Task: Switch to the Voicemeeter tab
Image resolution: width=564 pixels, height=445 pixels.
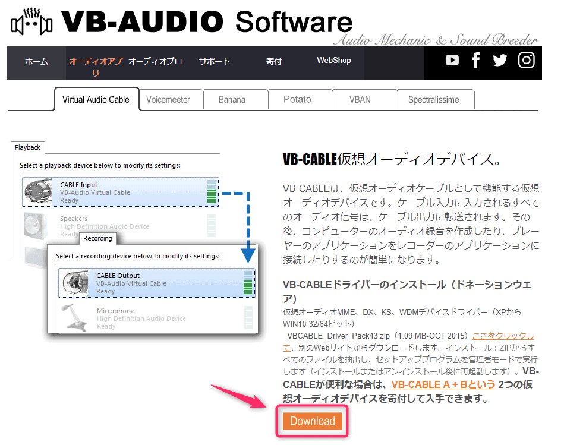Action: point(168,100)
